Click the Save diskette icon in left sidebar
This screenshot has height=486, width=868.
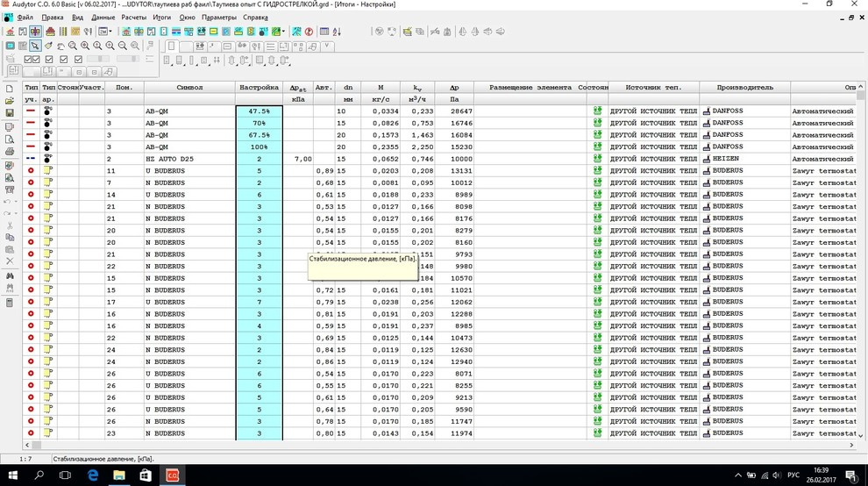10,113
